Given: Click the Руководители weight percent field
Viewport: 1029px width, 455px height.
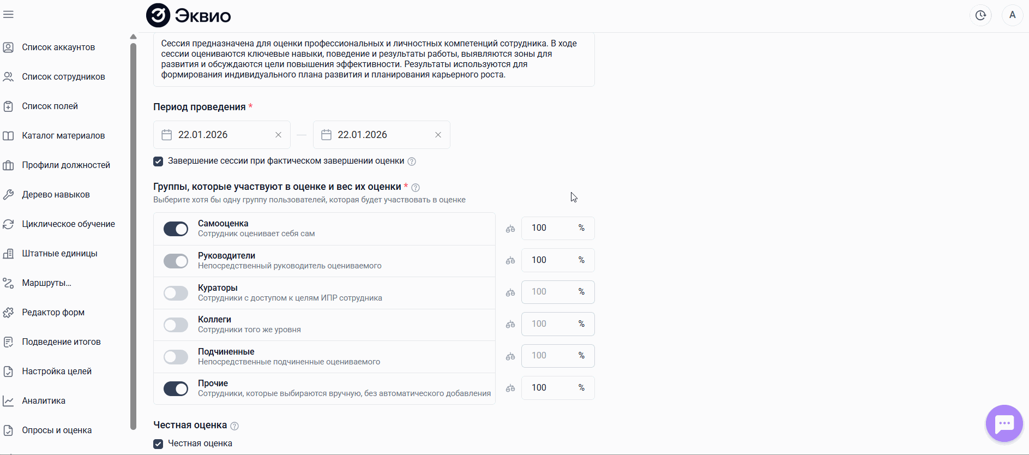Looking at the screenshot, I should (551, 260).
